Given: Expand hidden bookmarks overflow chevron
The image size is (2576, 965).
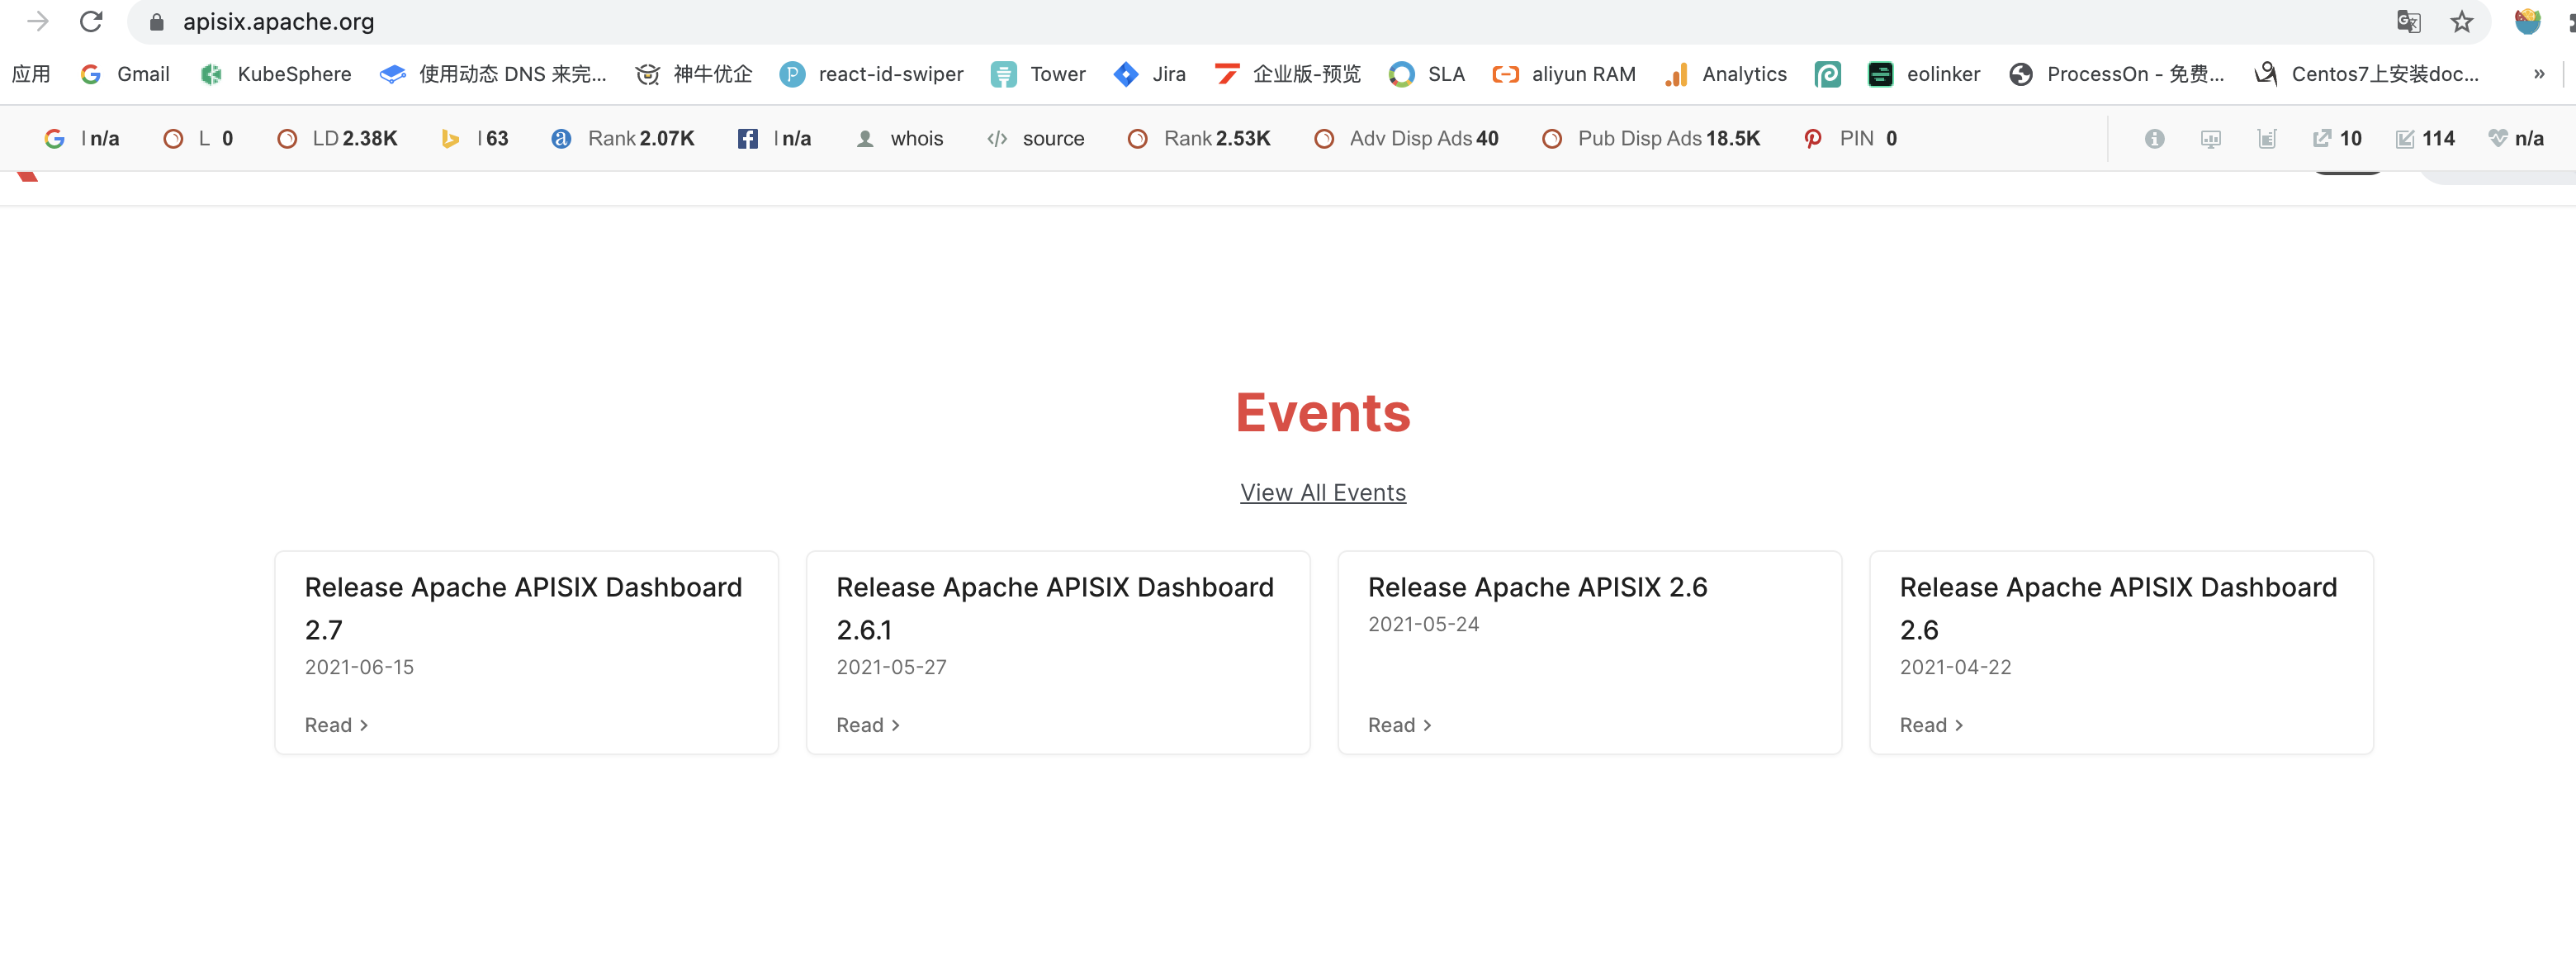Looking at the screenshot, I should coord(2538,74).
